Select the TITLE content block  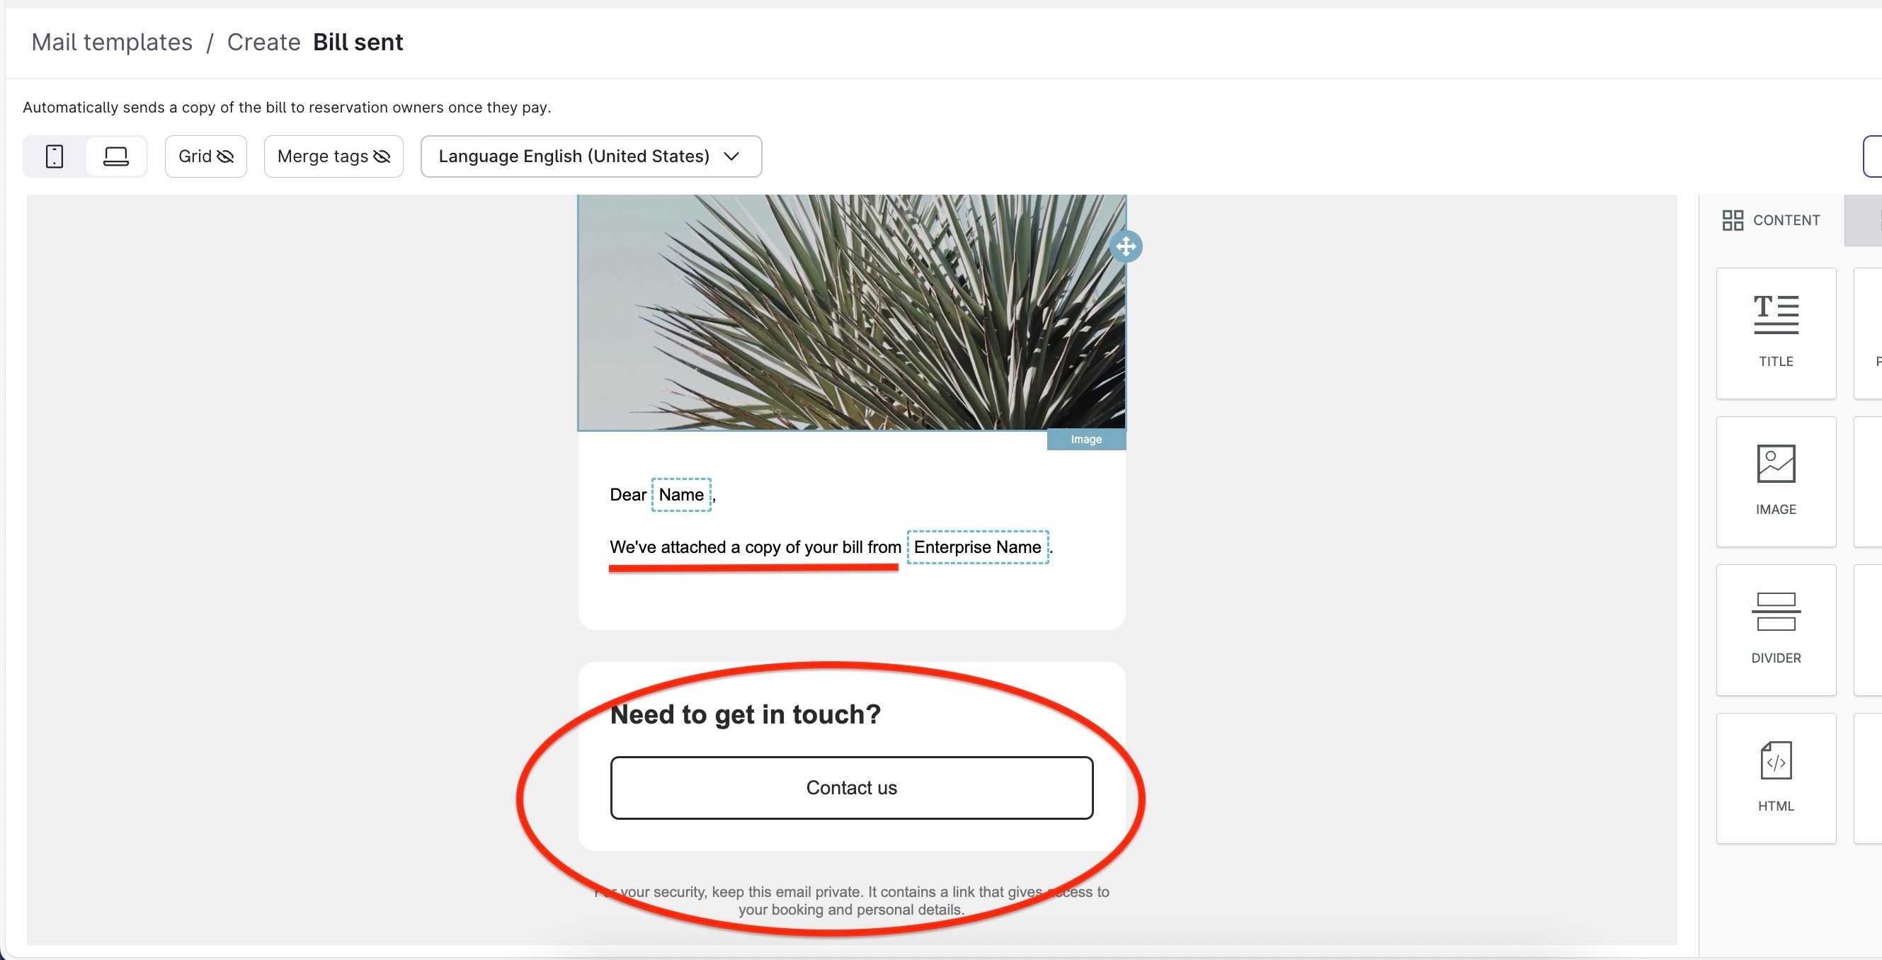[x=1775, y=333]
